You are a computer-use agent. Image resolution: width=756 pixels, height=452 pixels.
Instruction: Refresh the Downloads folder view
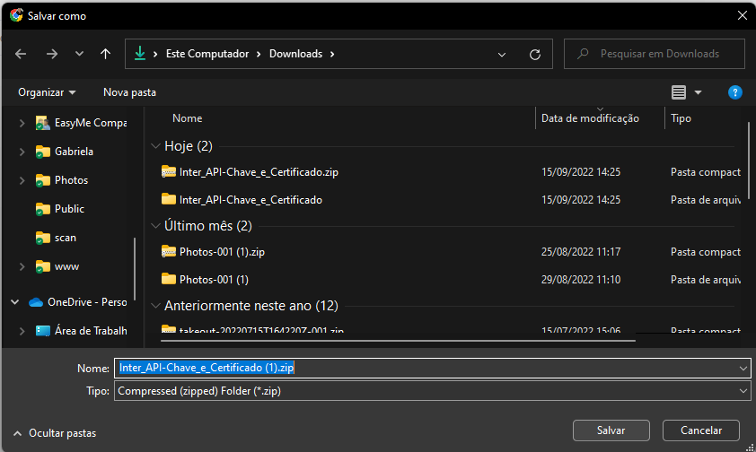534,54
